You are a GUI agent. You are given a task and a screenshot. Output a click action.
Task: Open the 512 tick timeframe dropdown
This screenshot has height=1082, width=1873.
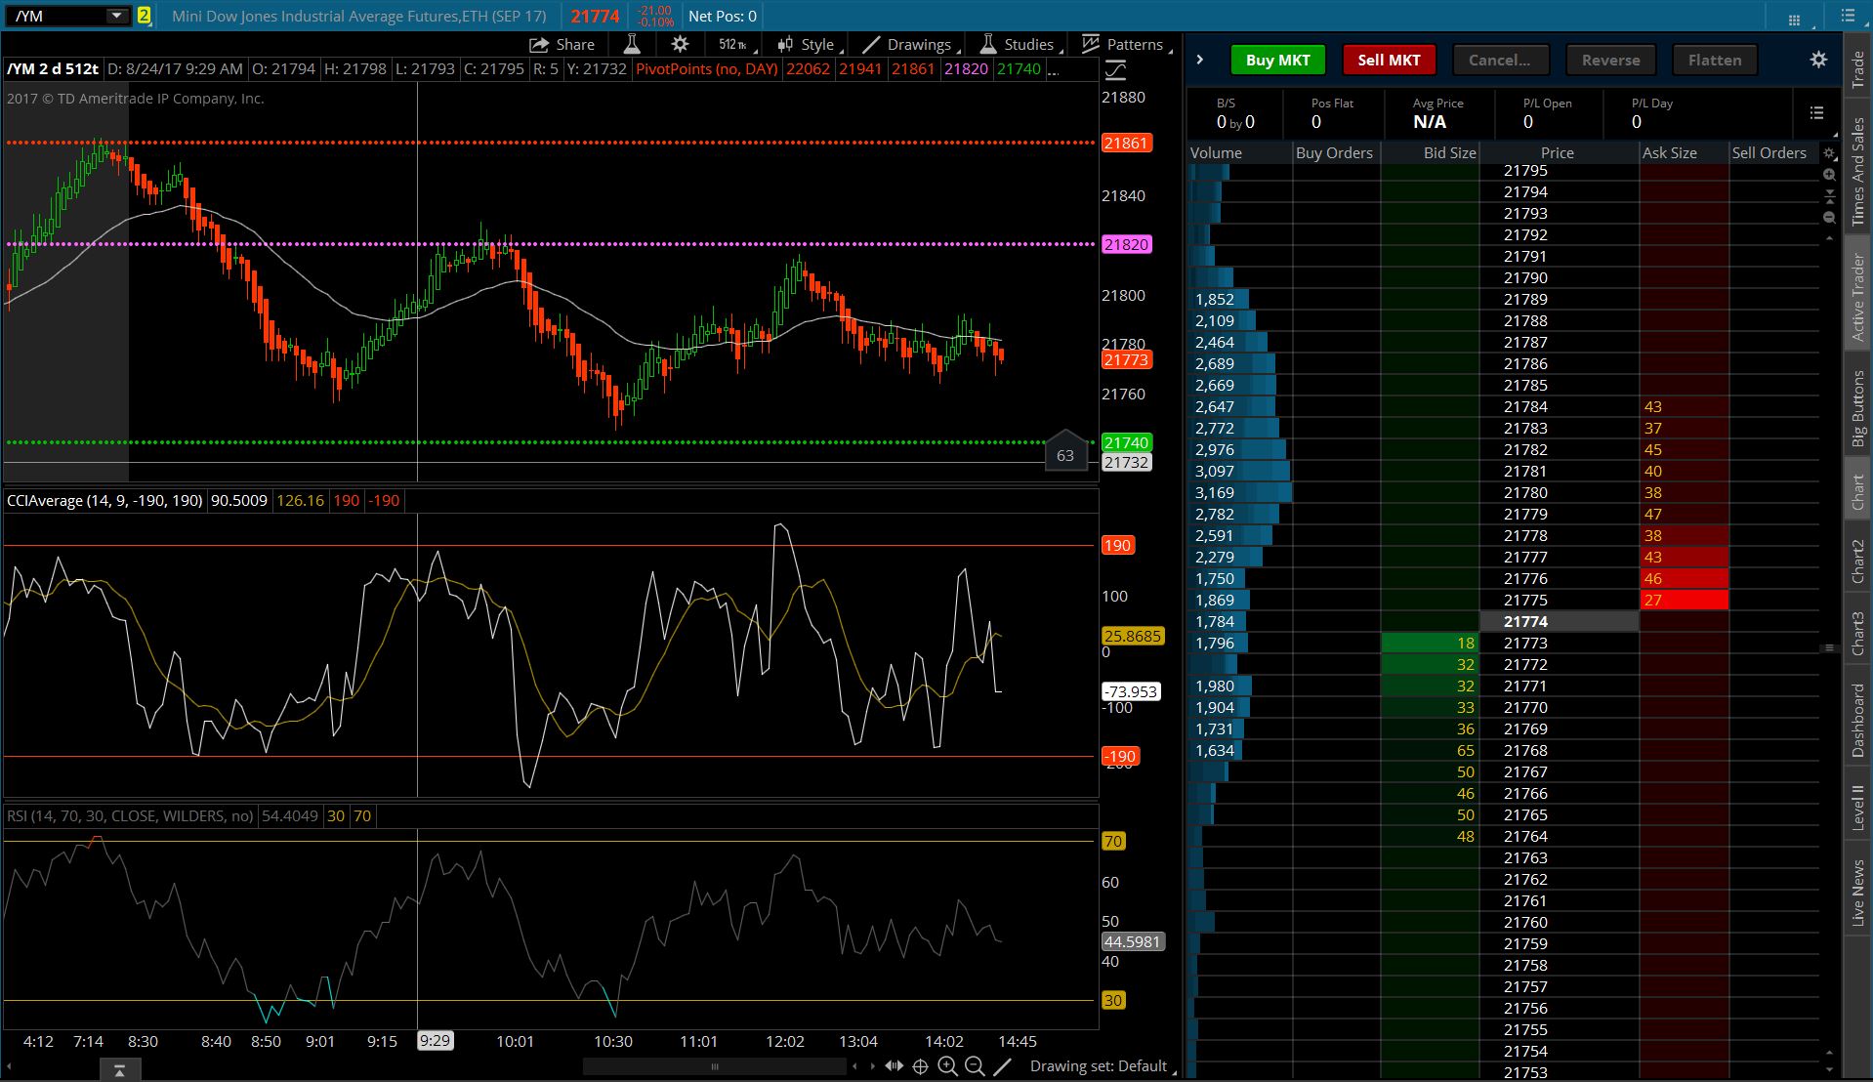pos(732,45)
